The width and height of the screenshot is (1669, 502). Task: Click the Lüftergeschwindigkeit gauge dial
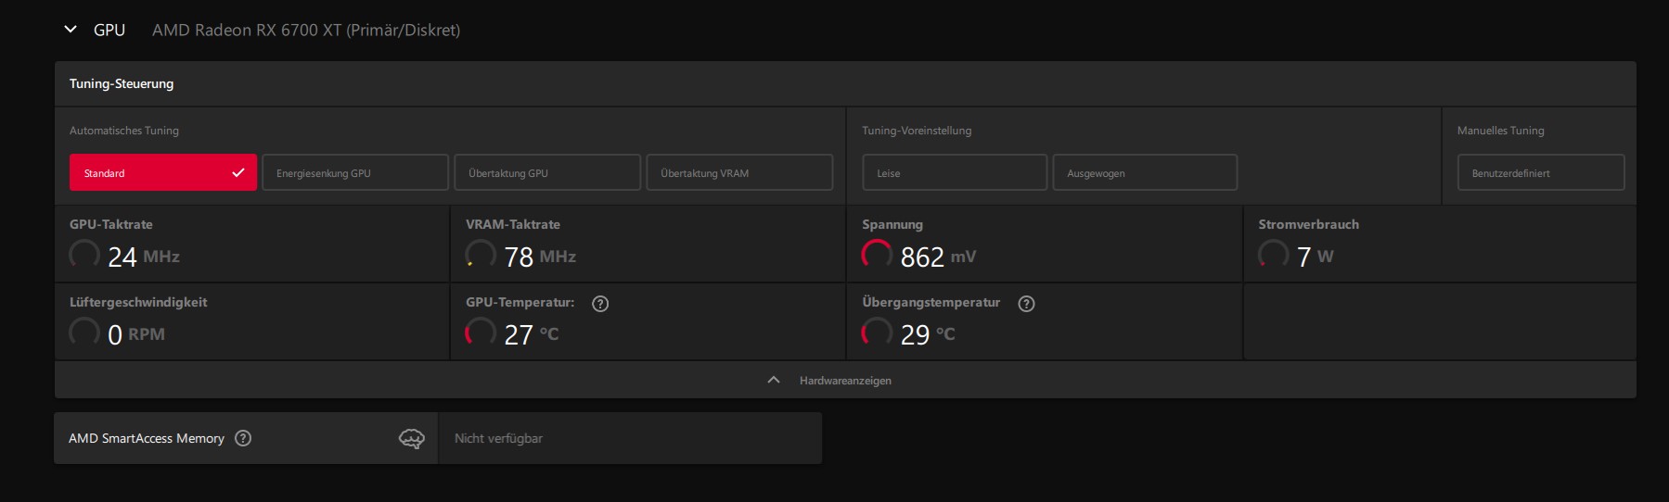[x=84, y=333]
